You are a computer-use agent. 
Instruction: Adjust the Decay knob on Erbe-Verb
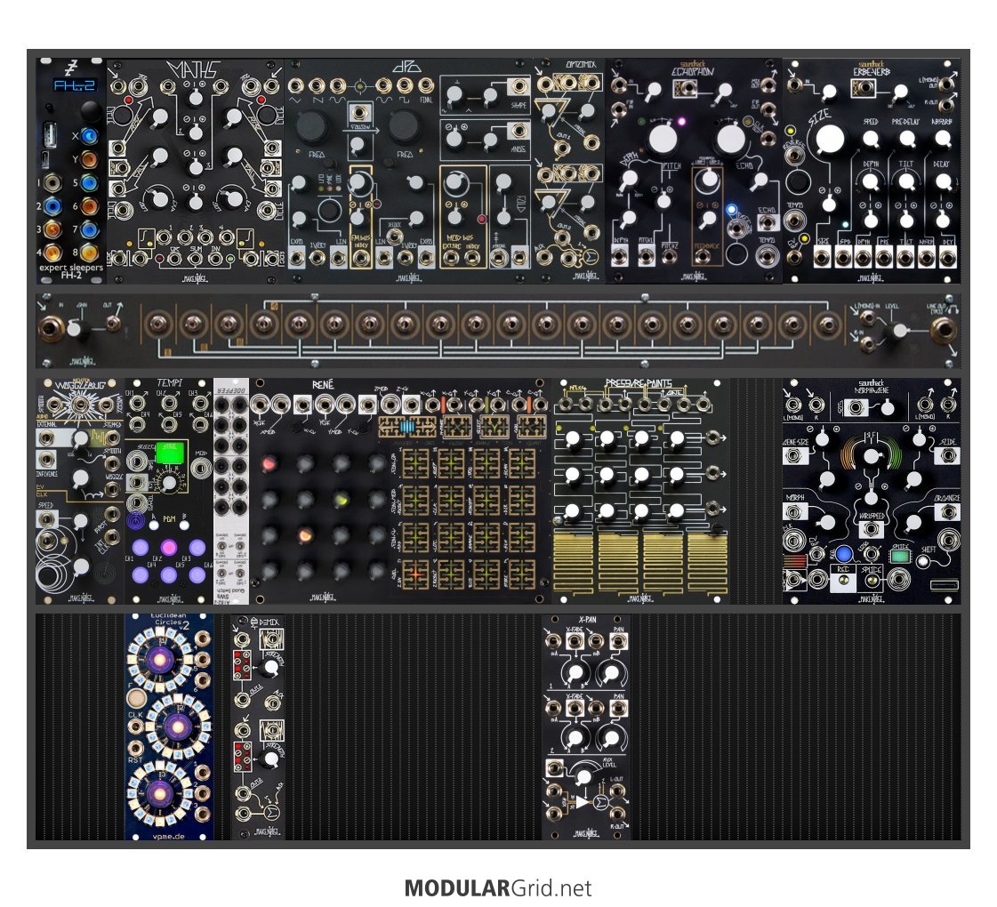[x=943, y=181]
